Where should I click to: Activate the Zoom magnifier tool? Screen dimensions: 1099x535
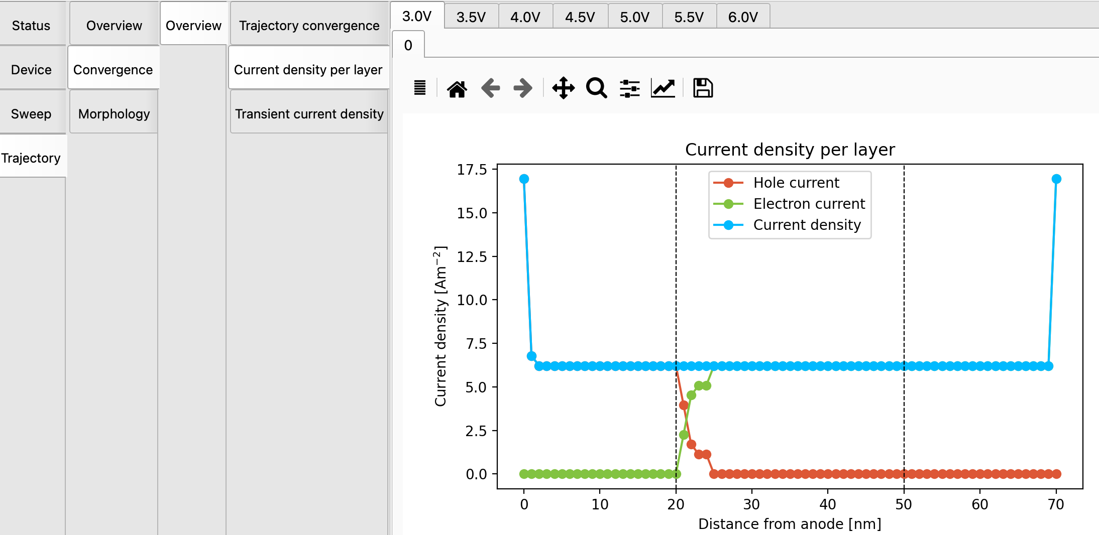(x=596, y=88)
